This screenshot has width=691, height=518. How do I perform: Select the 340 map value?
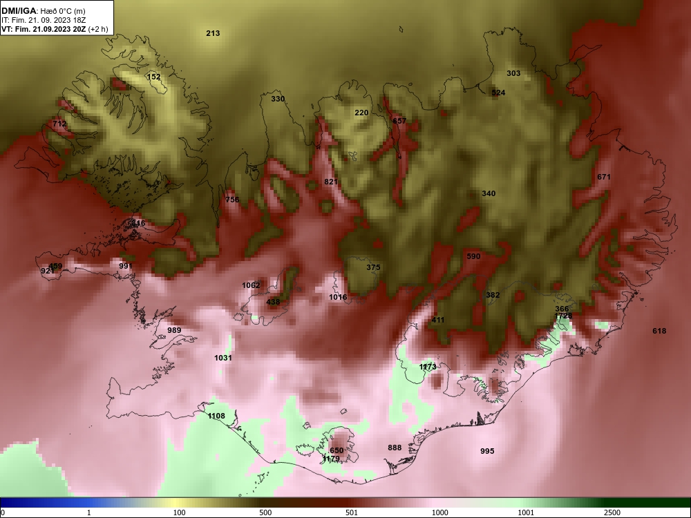click(489, 193)
